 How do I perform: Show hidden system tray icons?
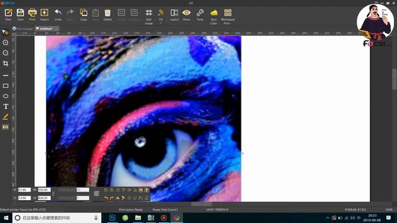[x=328, y=217]
